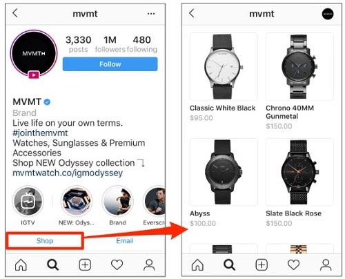Open search in the left phone's bottom bar
The image size is (345, 279).
pos(53,264)
